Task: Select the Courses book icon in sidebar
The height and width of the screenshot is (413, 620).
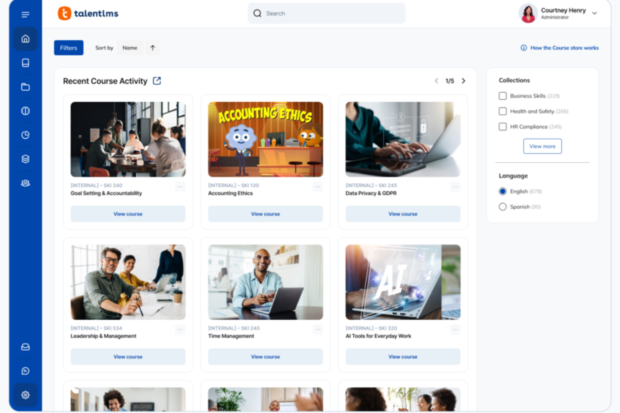Action: point(25,63)
